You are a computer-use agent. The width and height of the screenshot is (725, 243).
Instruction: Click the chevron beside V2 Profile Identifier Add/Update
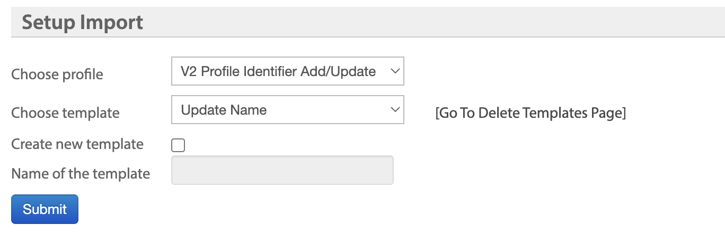[x=394, y=71]
